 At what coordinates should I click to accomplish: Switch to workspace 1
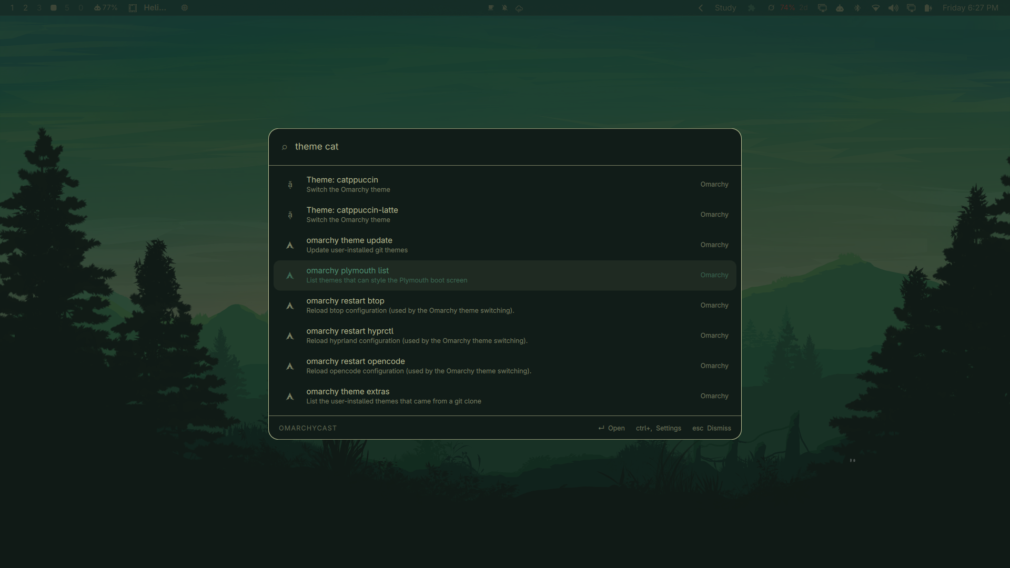click(x=12, y=8)
